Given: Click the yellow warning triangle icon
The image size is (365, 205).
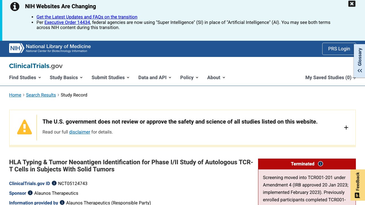Looking at the screenshot, I should click(25, 127).
